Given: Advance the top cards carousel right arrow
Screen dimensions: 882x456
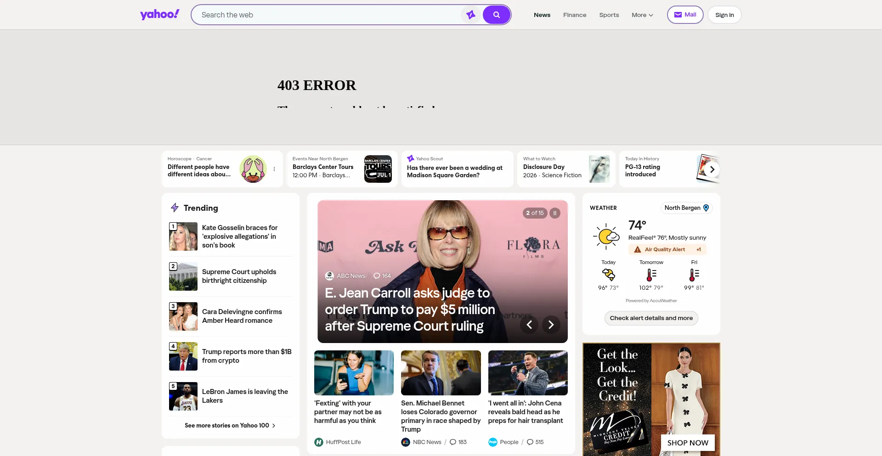Looking at the screenshot, I should click(x=712, y=169).
